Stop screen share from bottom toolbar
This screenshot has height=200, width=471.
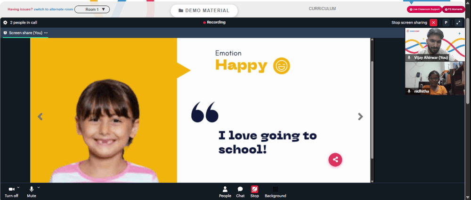pos(254,192)
